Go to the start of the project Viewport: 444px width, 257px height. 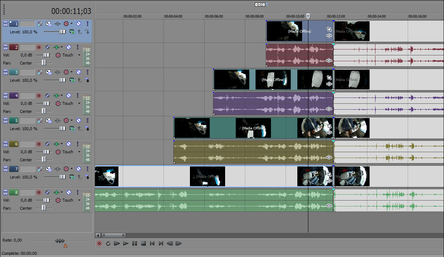point(152,243)
